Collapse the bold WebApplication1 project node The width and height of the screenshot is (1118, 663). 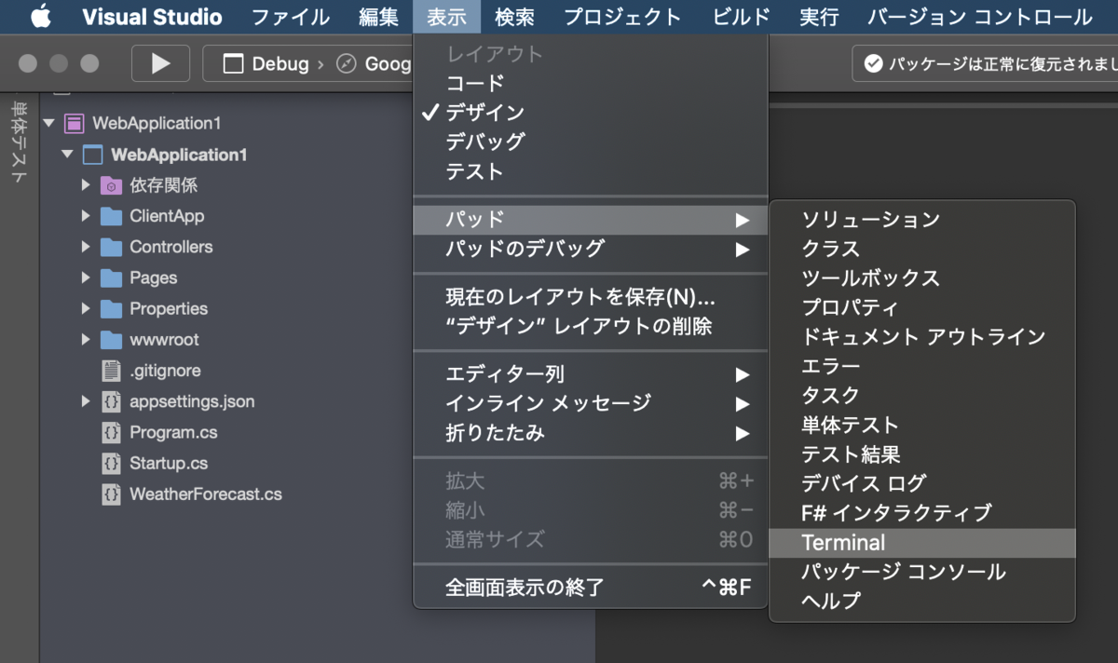pos(67,155)
